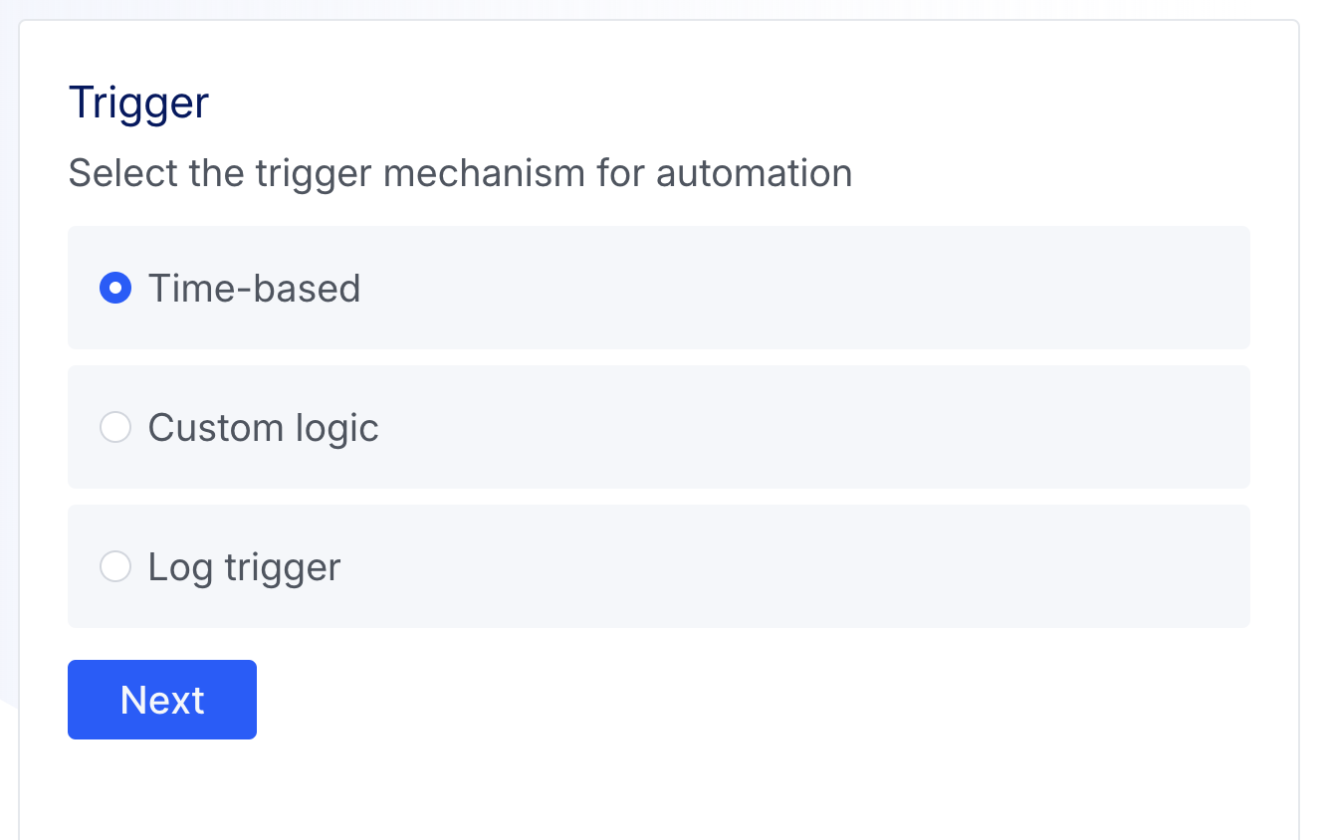Click empty space in the Time-based option row
This screenshot has height=840, width=1324.
796,289
